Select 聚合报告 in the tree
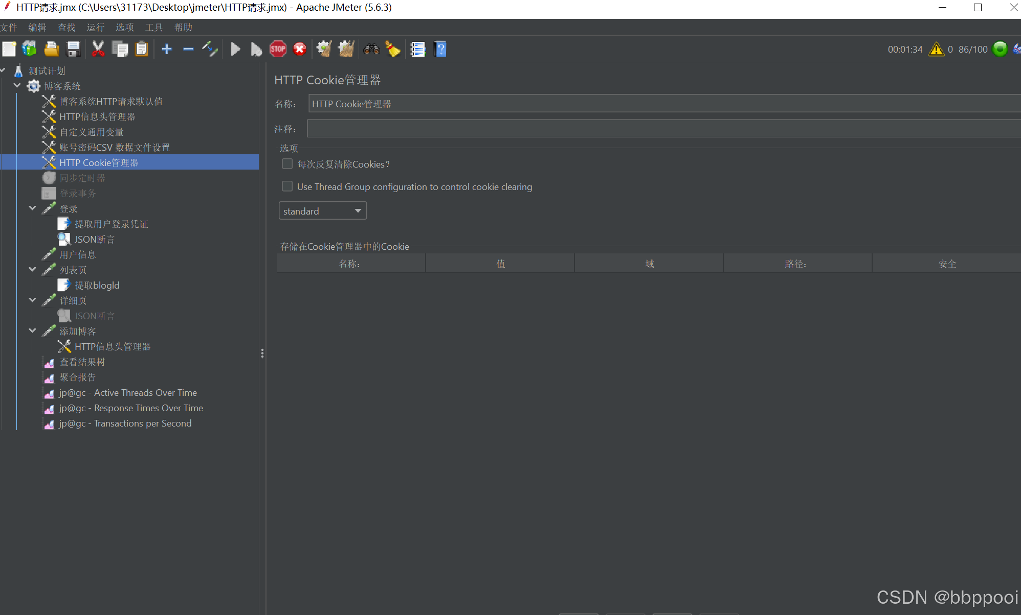The height and width of the screenshot is (615, 1021). click(x=78, y=377)
